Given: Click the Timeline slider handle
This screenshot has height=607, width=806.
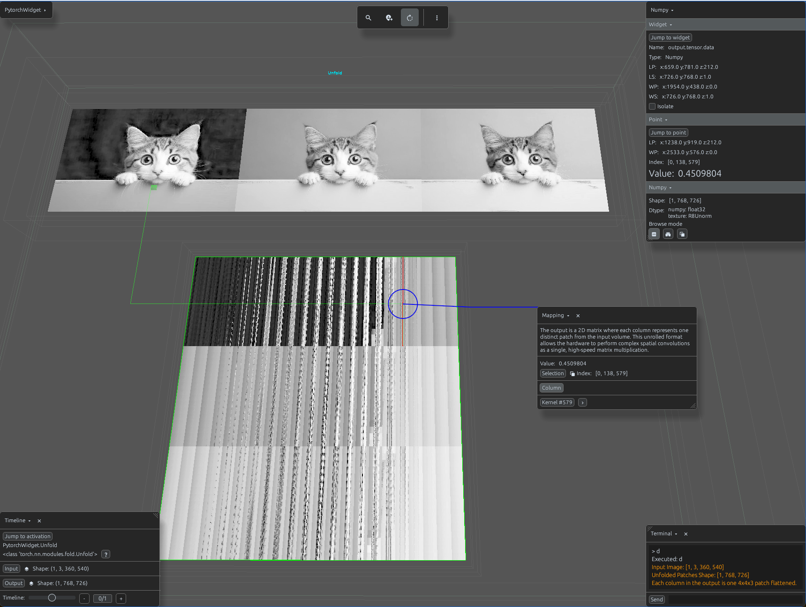Looking at the screenshot, I should click(x=52, y=598).
